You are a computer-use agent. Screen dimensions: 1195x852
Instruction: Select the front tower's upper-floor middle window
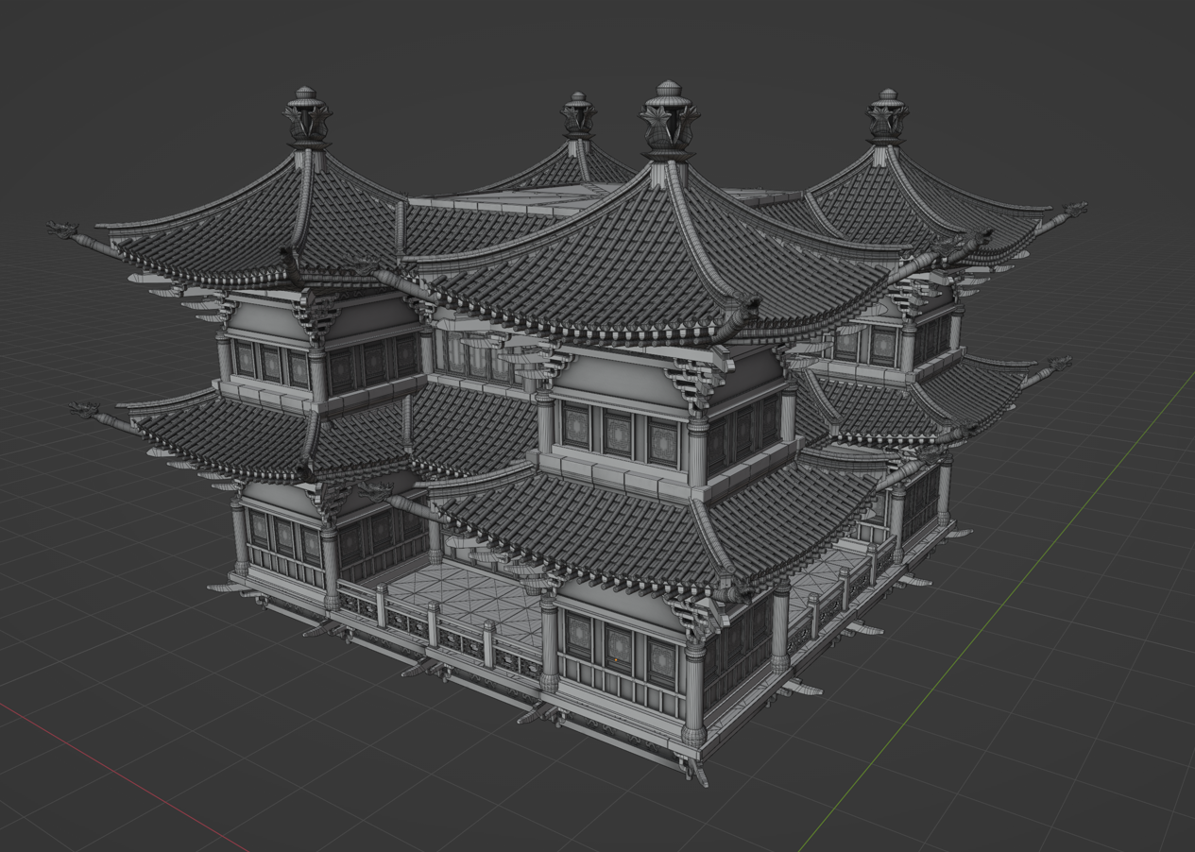click(x=617, y=433)
